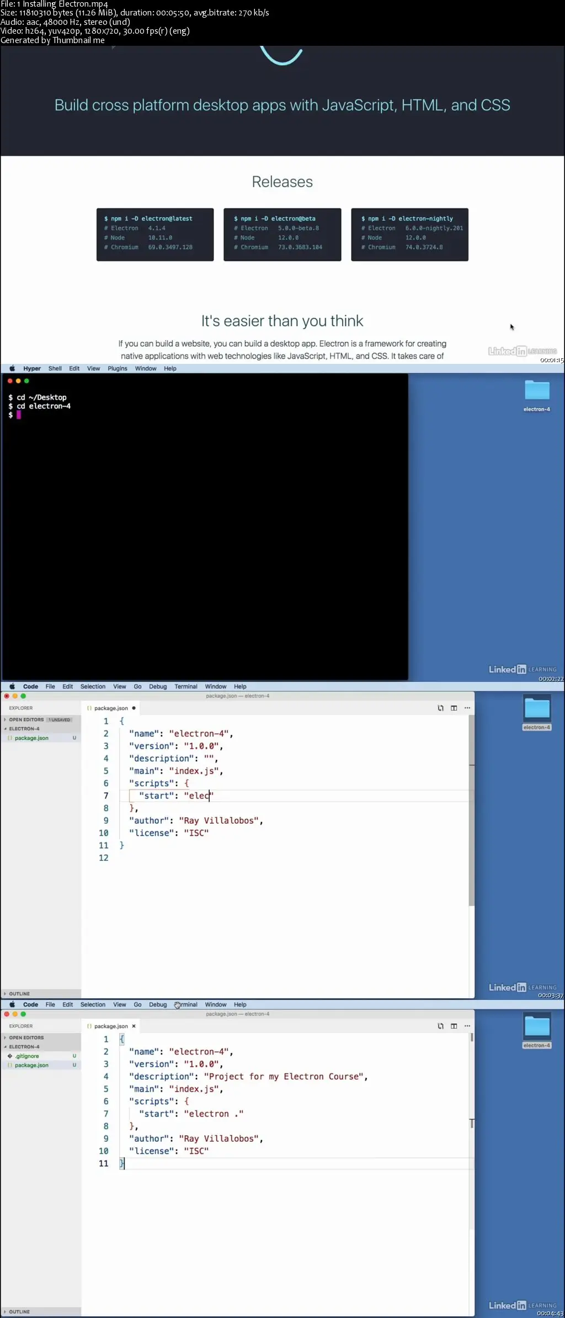
Task: Click the Releases heading on Electron website
Action: coord(282,182)
